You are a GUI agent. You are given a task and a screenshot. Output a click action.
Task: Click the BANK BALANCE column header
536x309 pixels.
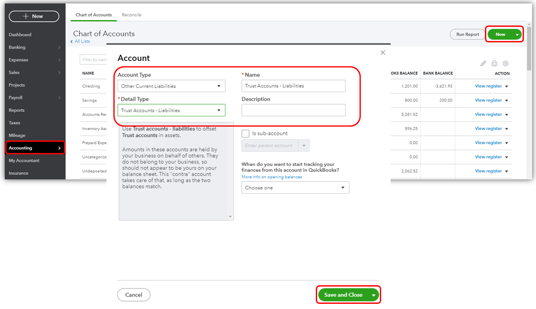(438, 73)
